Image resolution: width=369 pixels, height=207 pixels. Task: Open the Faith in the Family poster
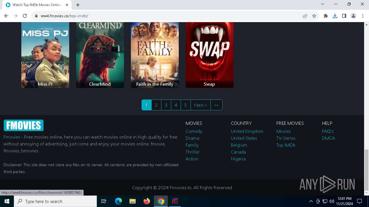tap(155, 55)
